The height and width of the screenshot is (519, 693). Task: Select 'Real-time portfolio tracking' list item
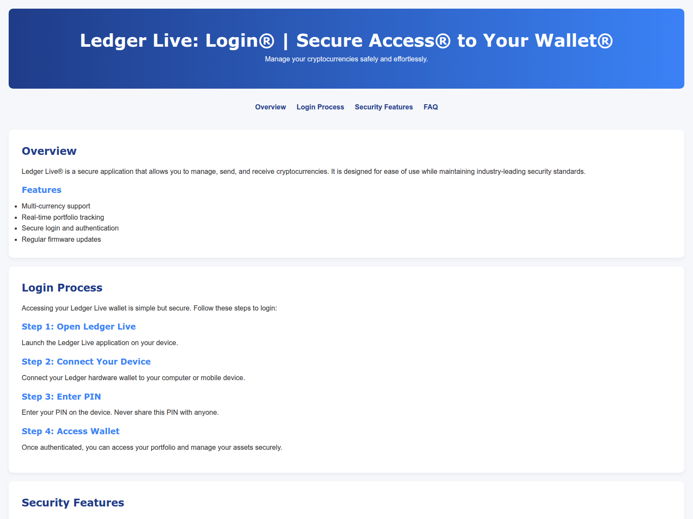tap(63, 217)
